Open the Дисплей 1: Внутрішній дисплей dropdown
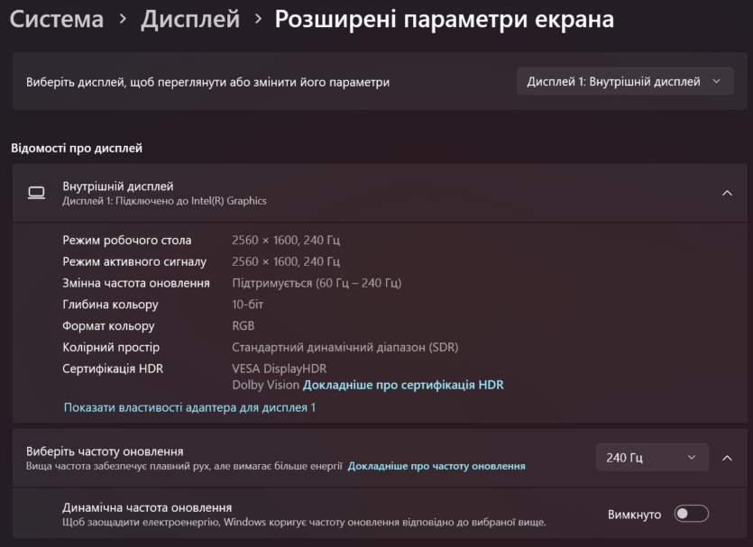753x547 pixels. coord(625,81)
